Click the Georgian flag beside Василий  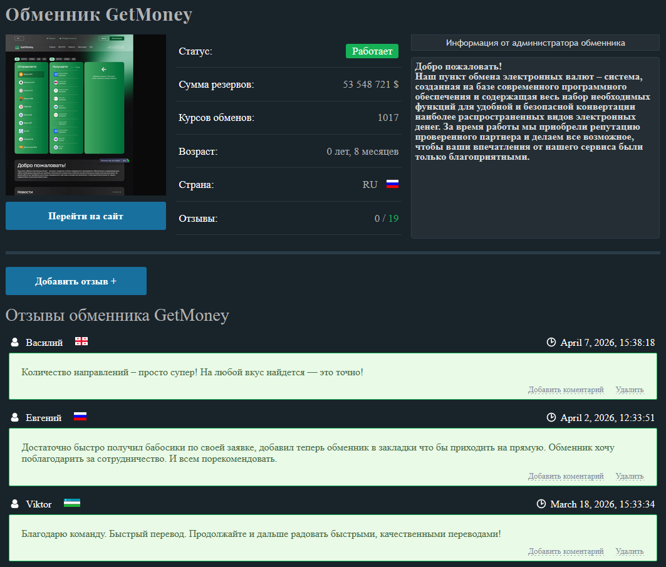pyautogui.click(x=81, y=341)
